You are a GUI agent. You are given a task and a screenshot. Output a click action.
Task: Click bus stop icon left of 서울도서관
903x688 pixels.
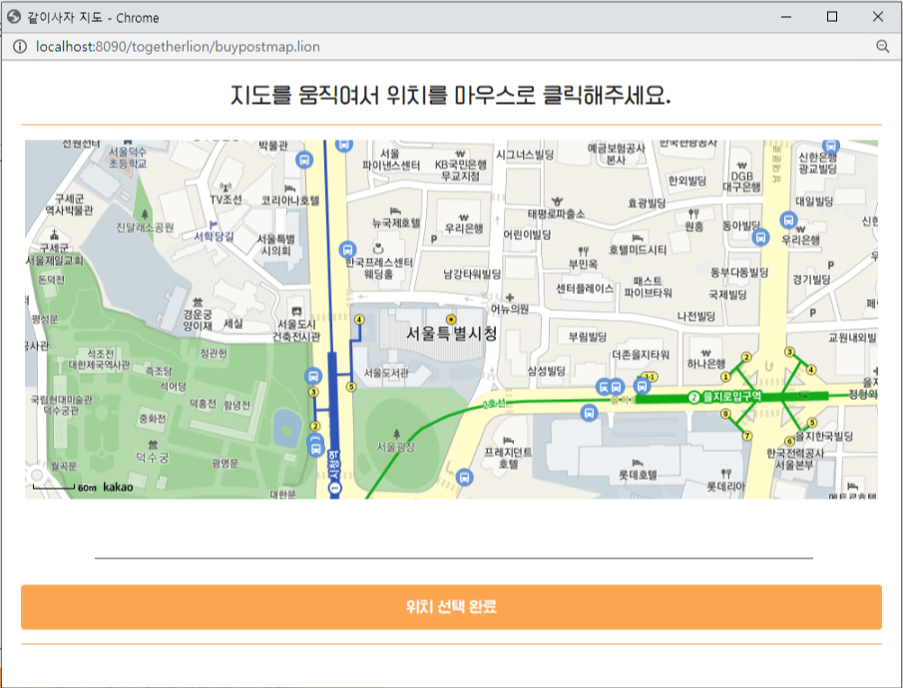point(312,377)
